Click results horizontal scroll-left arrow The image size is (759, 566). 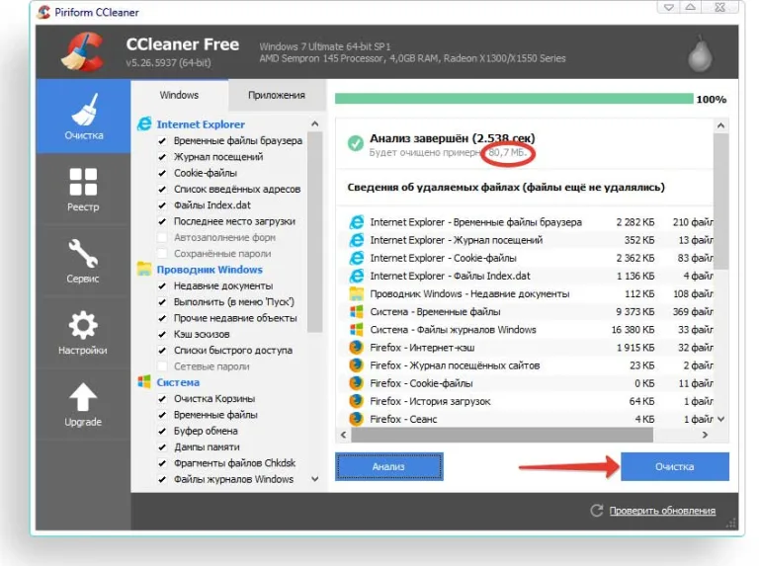click(344, 435)
